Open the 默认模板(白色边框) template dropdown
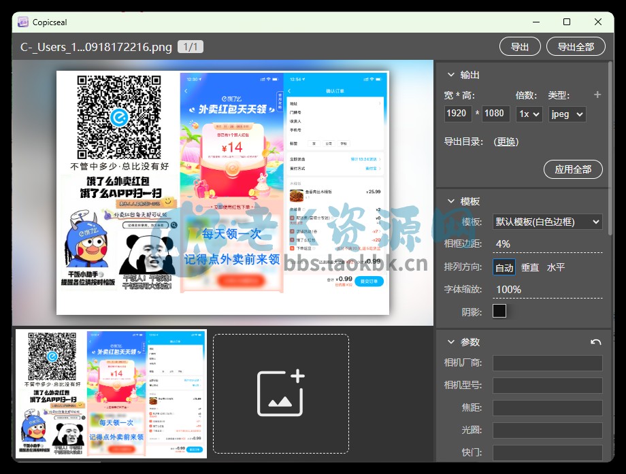Screen dimensions: 626x474 coord(547,222)
